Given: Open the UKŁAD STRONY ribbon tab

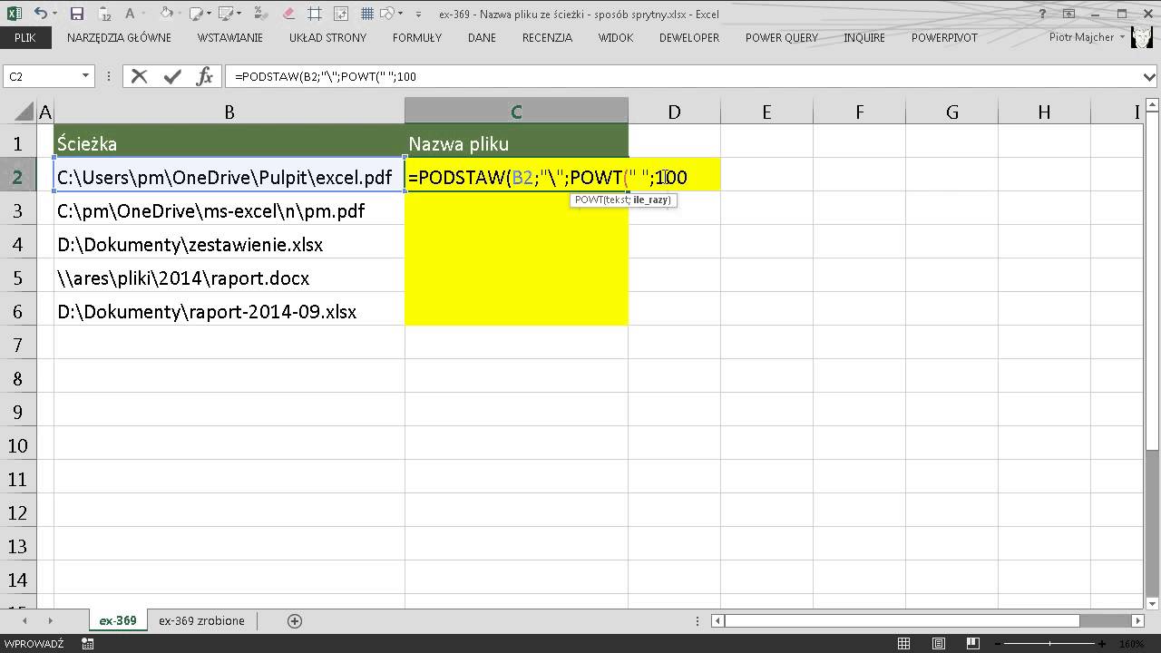Looking at the screenshot, I should (x=328, y=37).
